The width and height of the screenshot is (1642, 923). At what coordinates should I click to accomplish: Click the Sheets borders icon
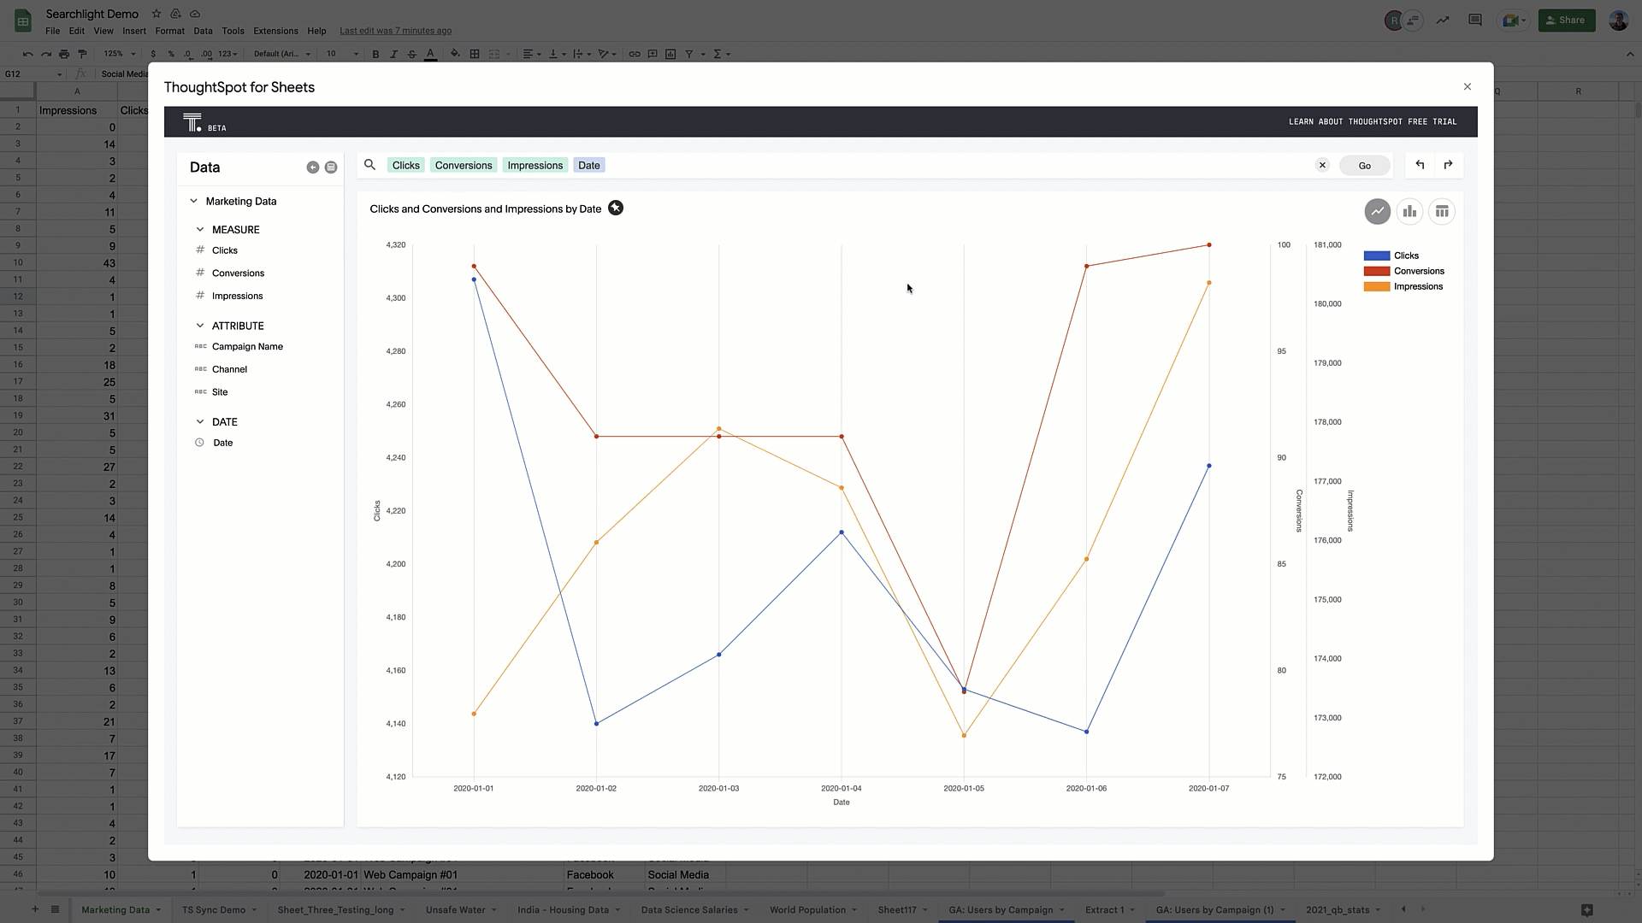[x=475, y=54]
